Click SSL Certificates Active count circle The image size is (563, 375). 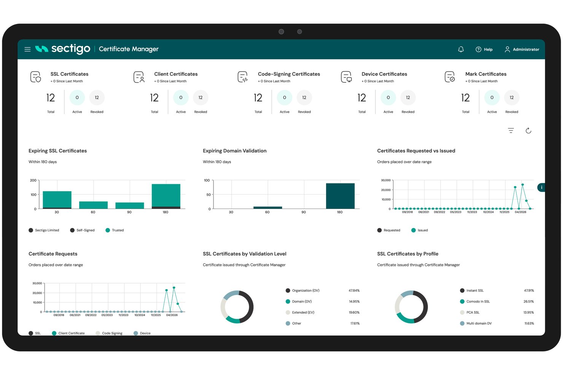click(x=77, y=98)
